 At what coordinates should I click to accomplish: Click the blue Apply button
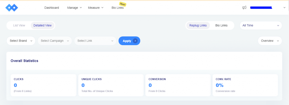[129, 41]
